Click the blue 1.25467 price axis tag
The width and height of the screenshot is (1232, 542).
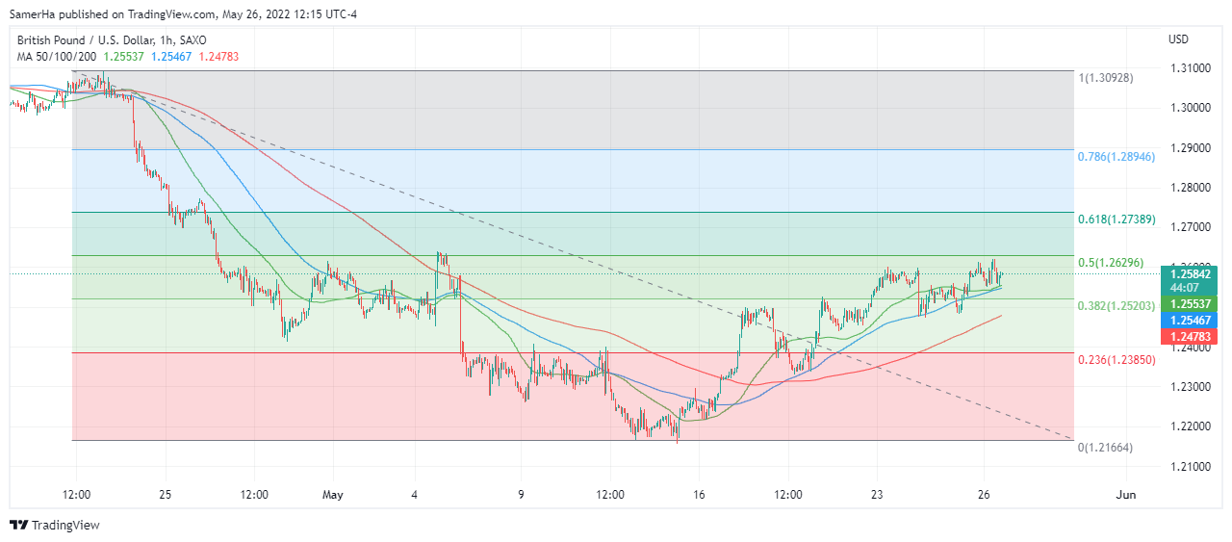click(1191, 320)
